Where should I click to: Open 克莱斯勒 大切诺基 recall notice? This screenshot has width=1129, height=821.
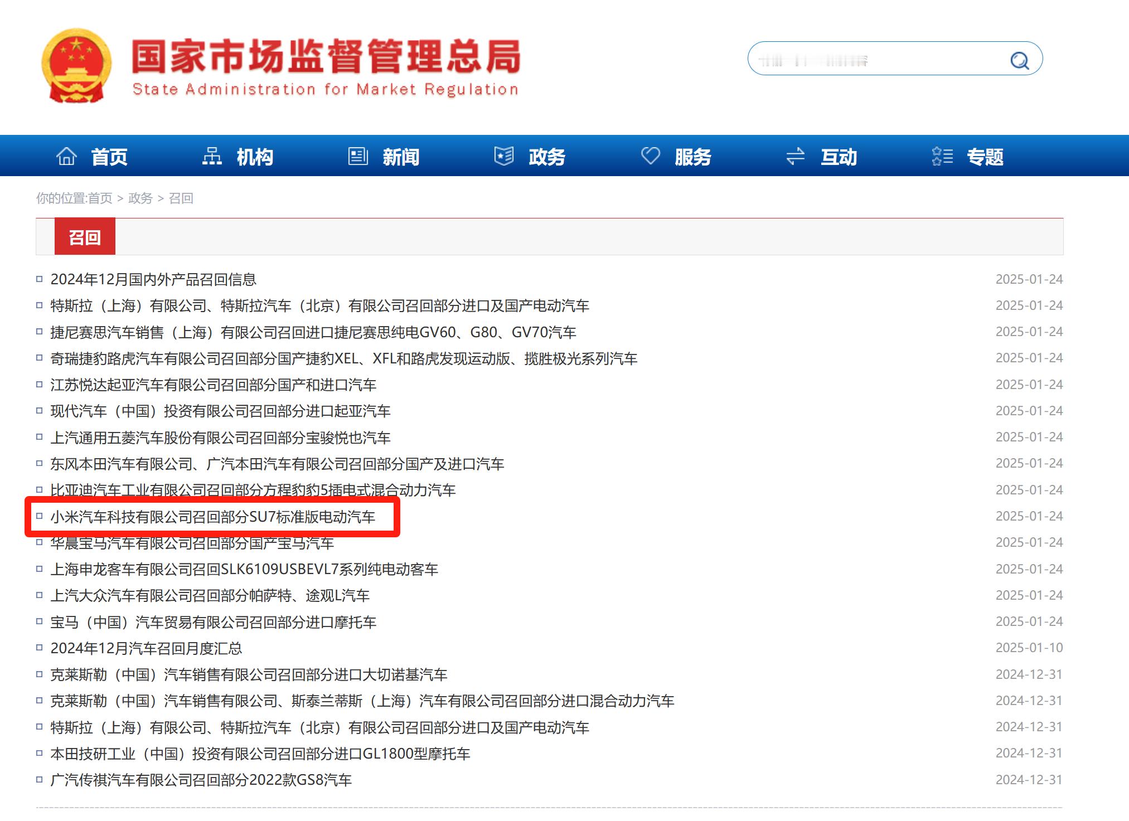(x=249, y=674)
